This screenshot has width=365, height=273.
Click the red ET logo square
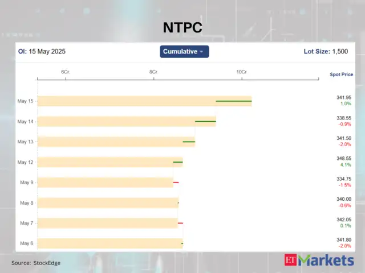pyautogui.click(x=291, y=260)
